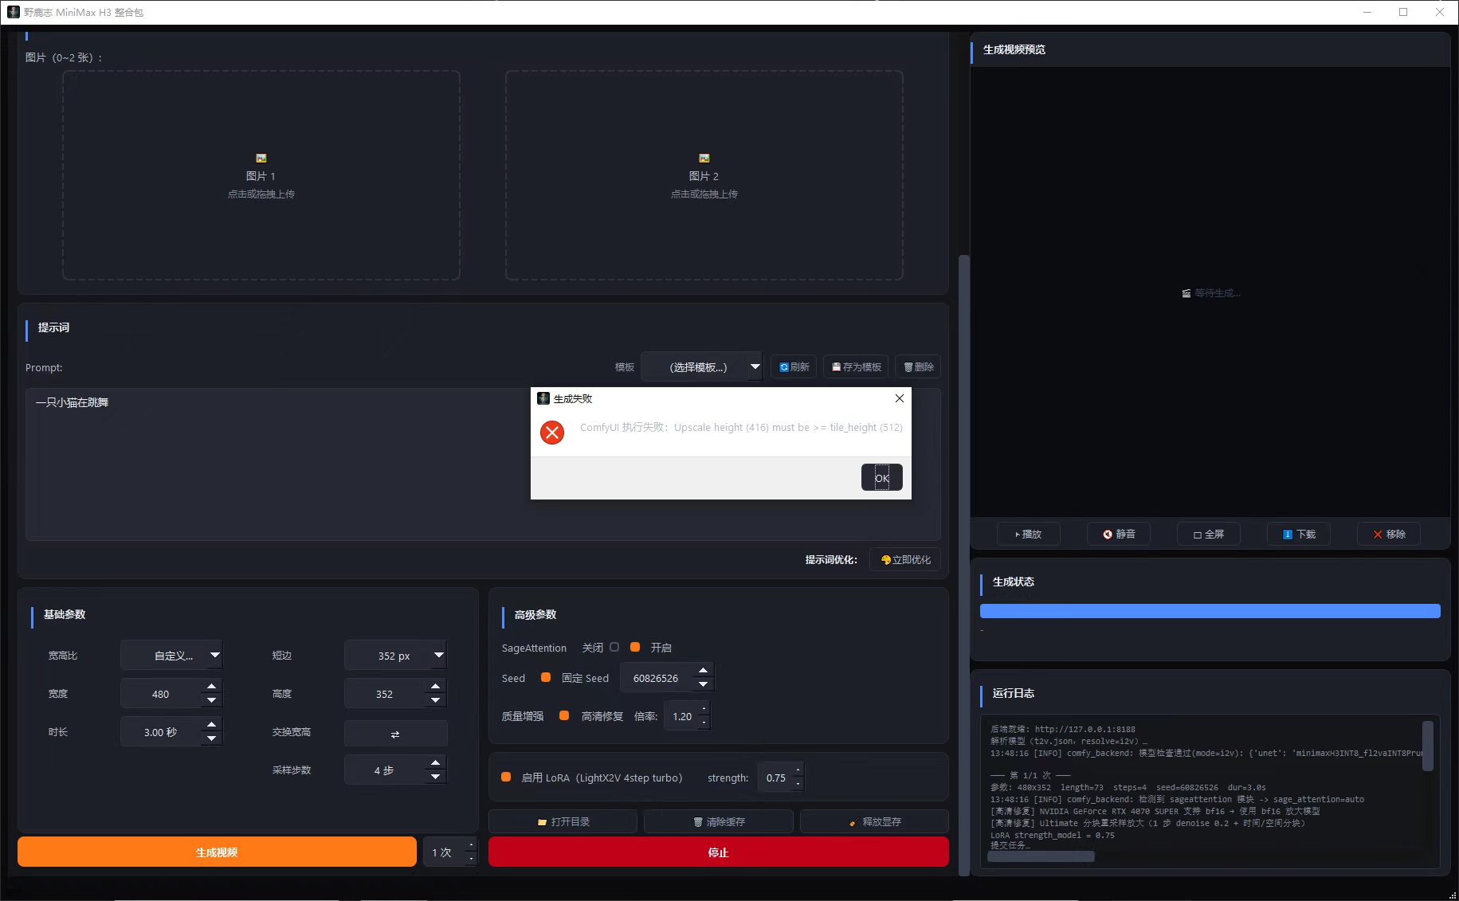1459x901 pixels.
Task: Click 清除缓存 clear cache button
Action: [x=719, y=821]
